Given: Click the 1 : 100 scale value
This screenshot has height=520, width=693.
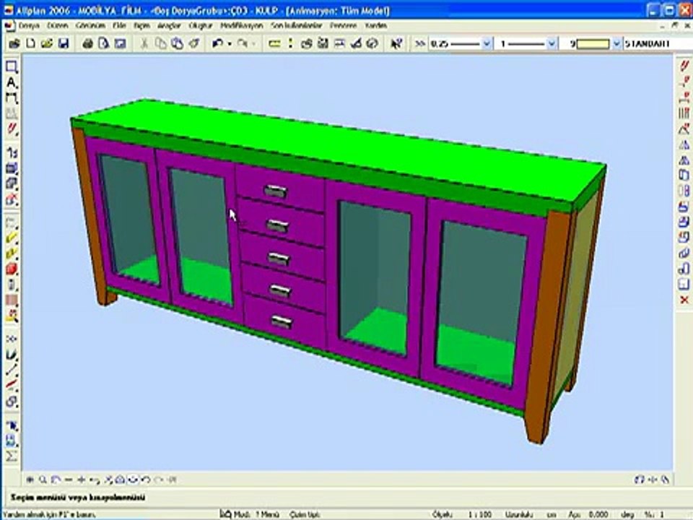Looking at the screenshot, I should 480,514.
